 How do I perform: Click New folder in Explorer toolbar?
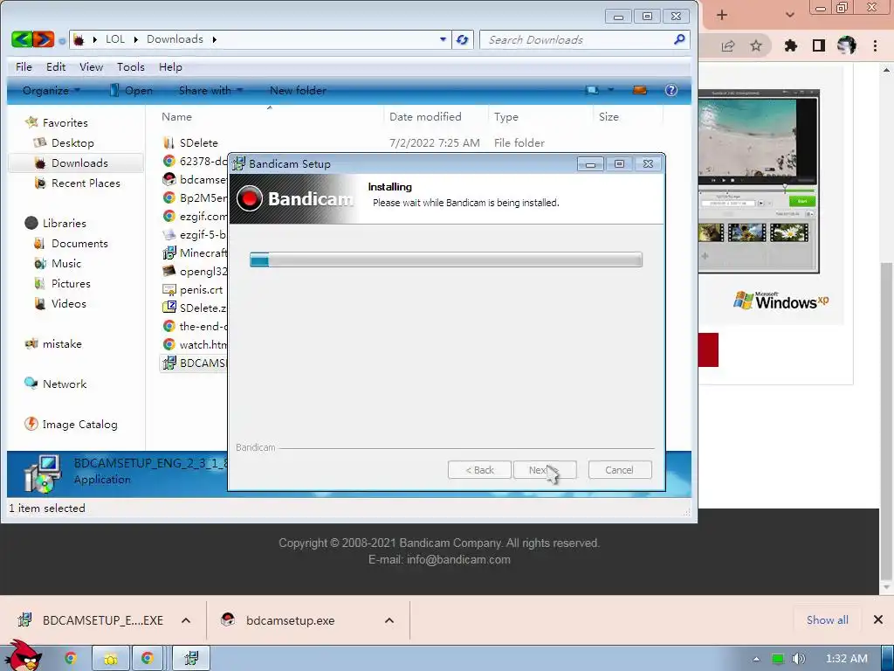(298, 90)
